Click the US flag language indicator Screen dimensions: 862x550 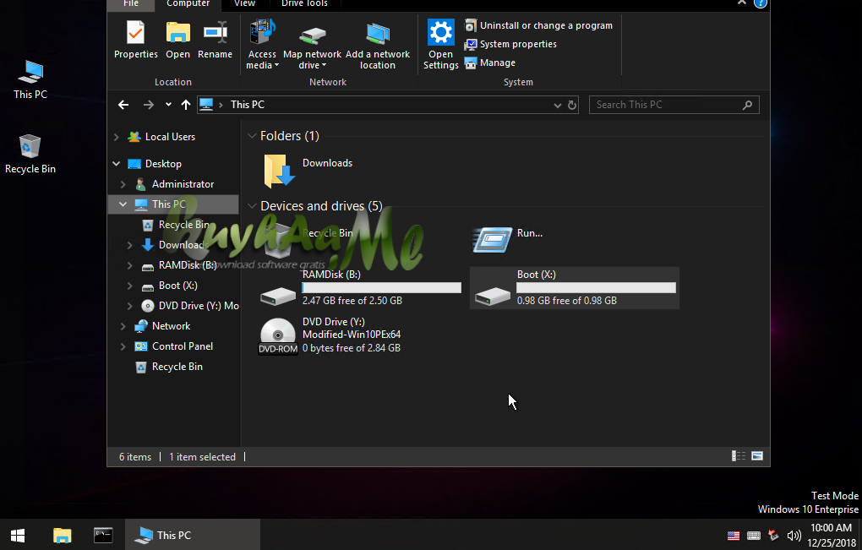pyautogui.click(x=734, y=535)
